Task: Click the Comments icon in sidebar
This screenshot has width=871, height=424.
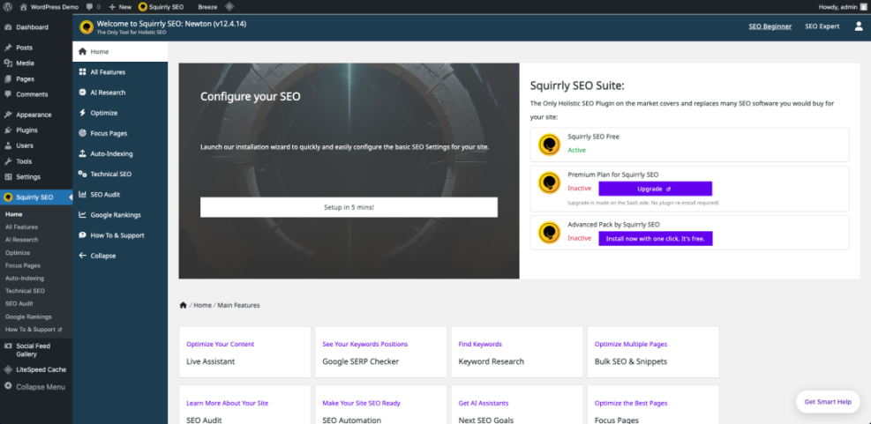Action: coord(8,94)
